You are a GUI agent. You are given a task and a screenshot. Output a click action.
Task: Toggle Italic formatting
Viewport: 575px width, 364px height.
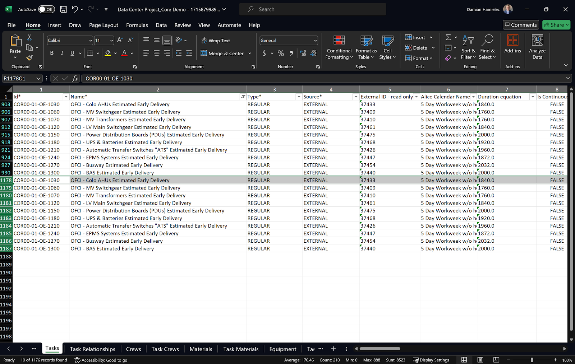coord(62,53)
